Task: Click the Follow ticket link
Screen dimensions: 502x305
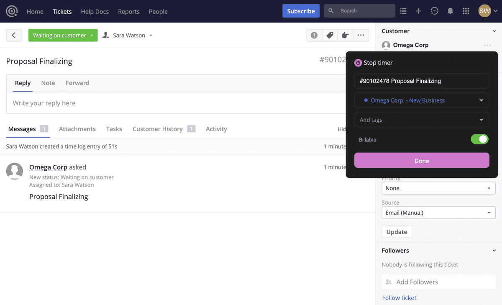Action: coord(399,297)
